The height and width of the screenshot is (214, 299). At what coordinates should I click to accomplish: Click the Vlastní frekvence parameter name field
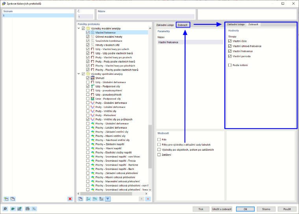[190, 42]
